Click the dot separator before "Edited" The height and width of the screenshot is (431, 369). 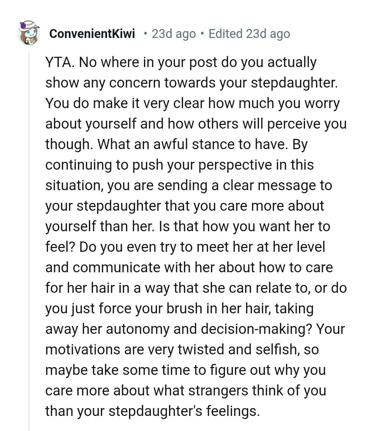[202, 34]
